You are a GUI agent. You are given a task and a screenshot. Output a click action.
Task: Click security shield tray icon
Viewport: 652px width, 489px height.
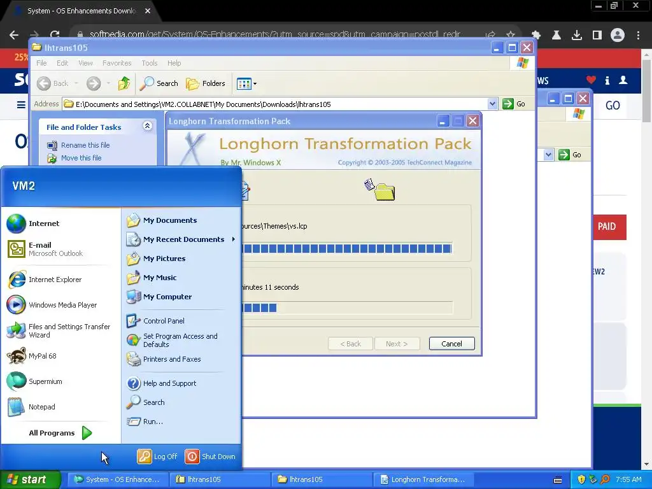(581, 479)
